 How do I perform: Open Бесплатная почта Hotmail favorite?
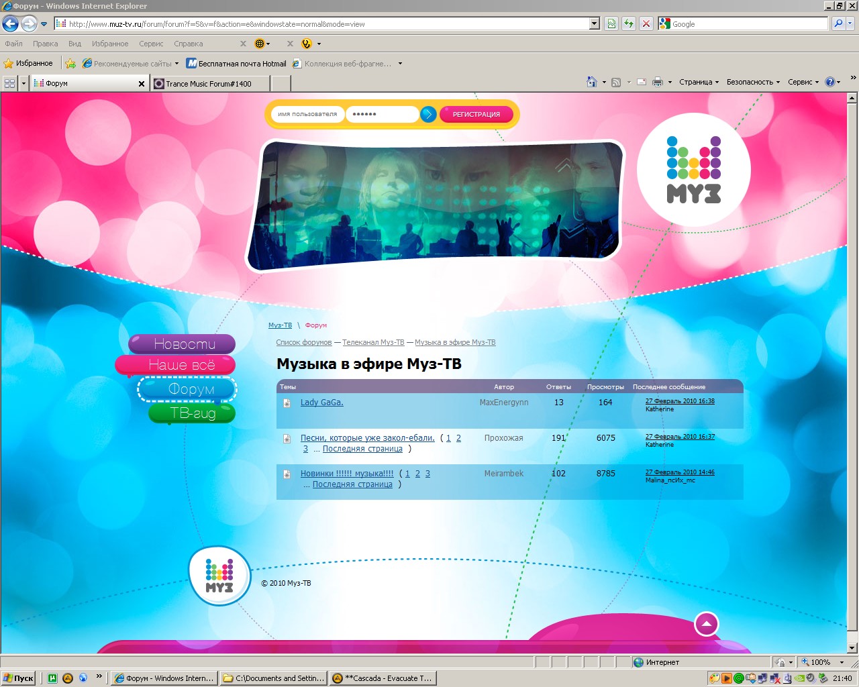pyautogui.click(x=236, y=64)
